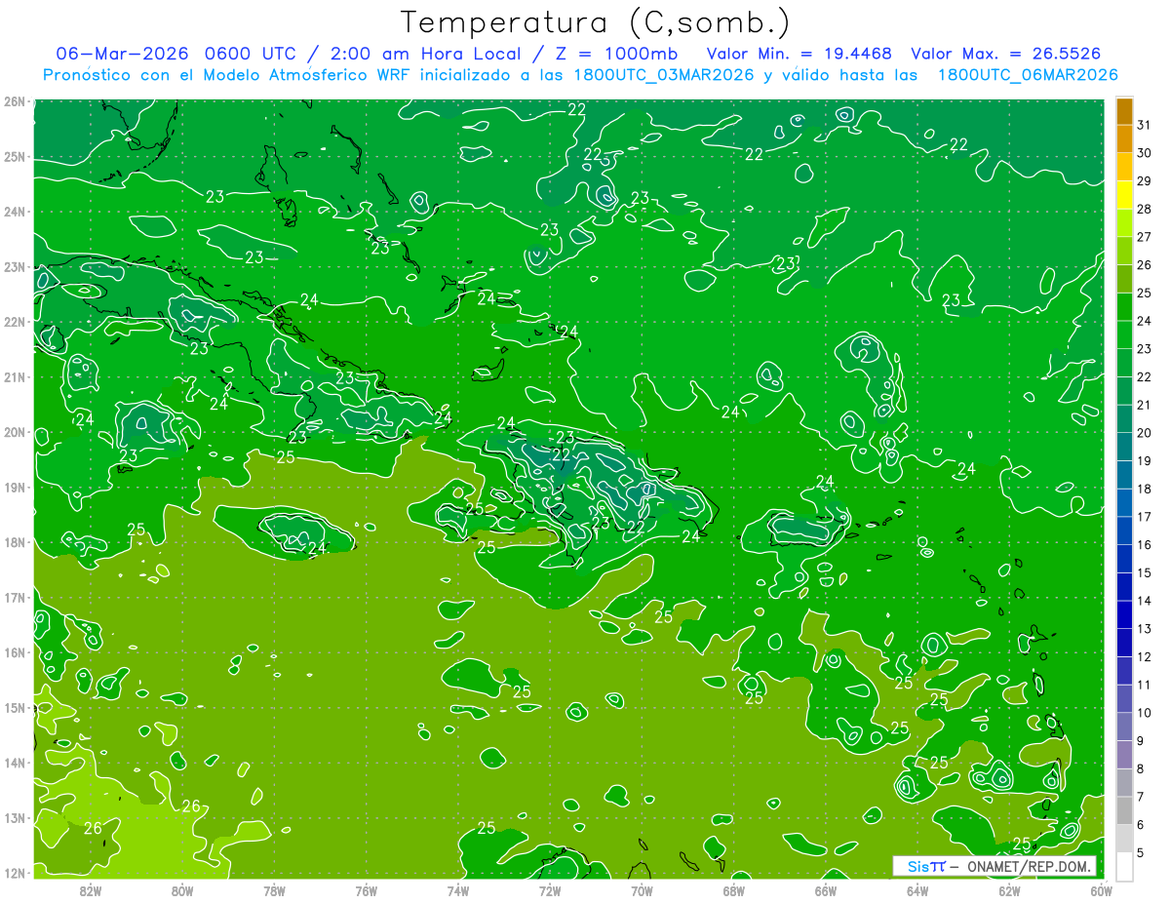The width and height of the screenshot is (1170, 904).
Task: Click the '76W' longitude label
Action: pyautogui.click(x=366, y=890)
